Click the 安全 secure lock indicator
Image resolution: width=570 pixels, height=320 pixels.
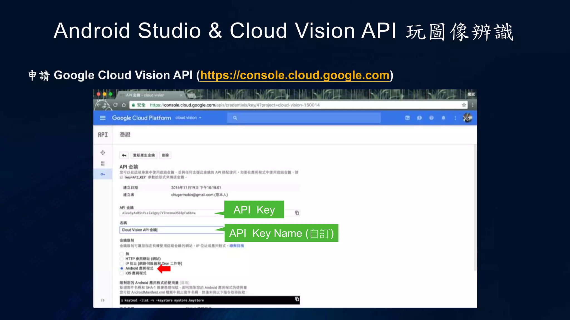139,105
